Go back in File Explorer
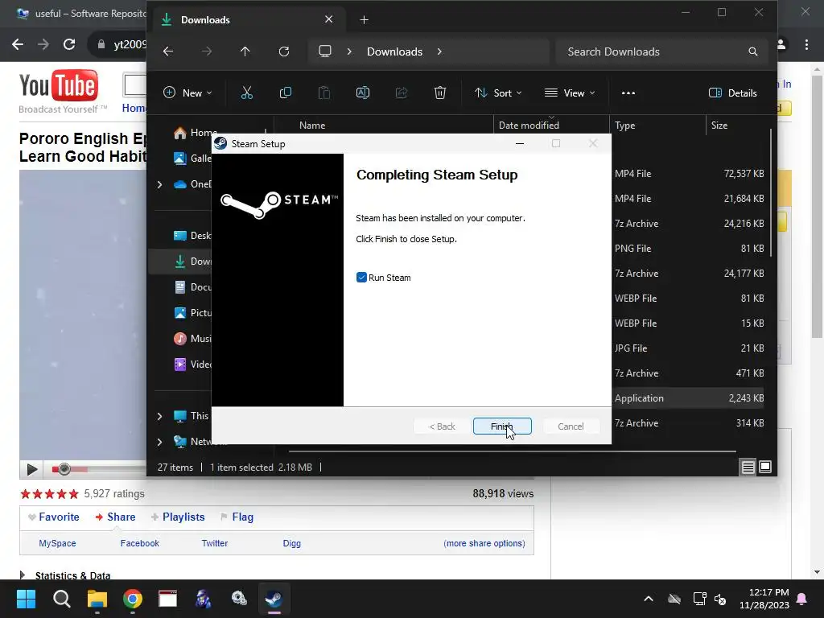 168,51
